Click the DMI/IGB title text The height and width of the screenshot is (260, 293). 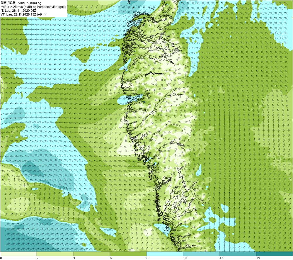coord(8,3)
